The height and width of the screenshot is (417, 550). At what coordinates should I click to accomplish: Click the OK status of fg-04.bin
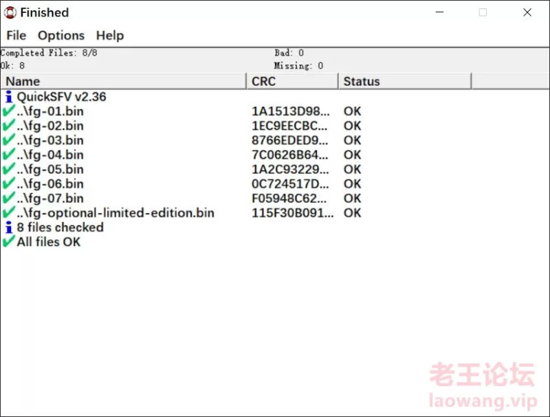tap(352, 155)
